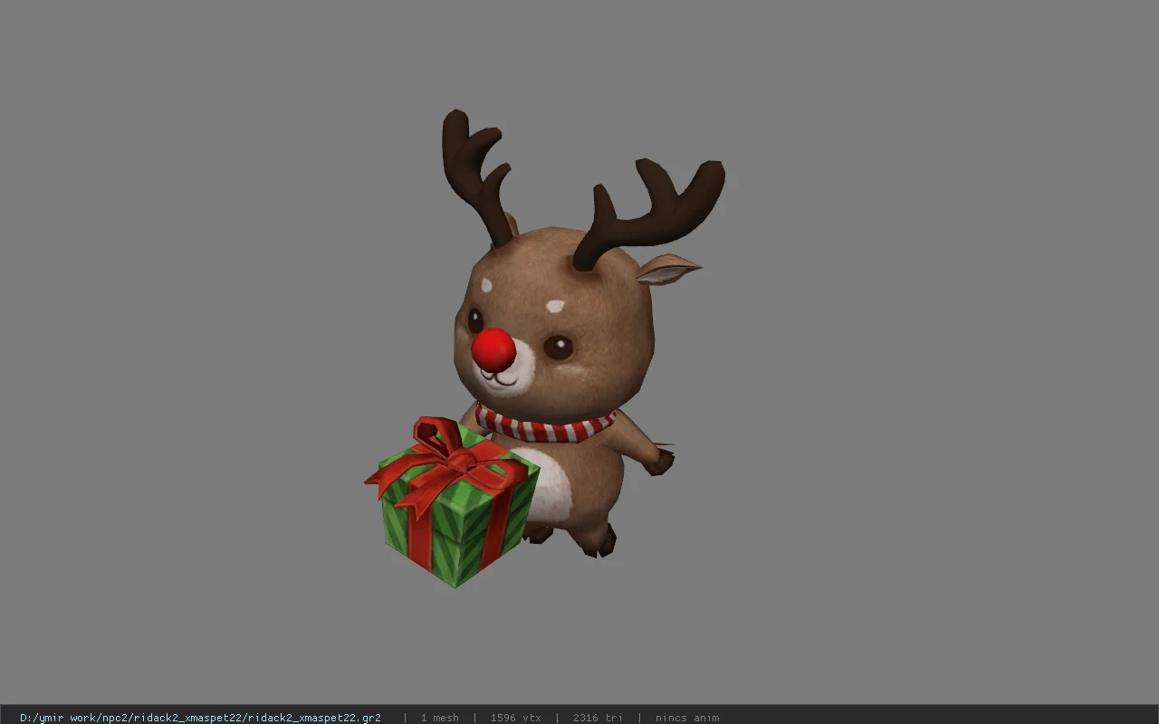Click the '1596 vtx' status entry
Image resolution: width=1159 pixels, height=724 pixels.
pyautogui.click(x=516, y=718)
